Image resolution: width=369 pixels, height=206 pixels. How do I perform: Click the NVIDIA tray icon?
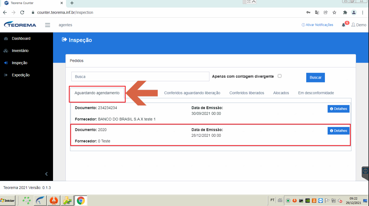pos(308,201)
